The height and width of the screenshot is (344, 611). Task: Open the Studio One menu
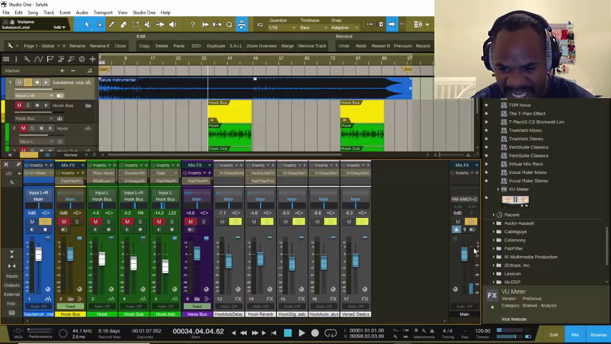pyautogui.click(x=144, y=12)
